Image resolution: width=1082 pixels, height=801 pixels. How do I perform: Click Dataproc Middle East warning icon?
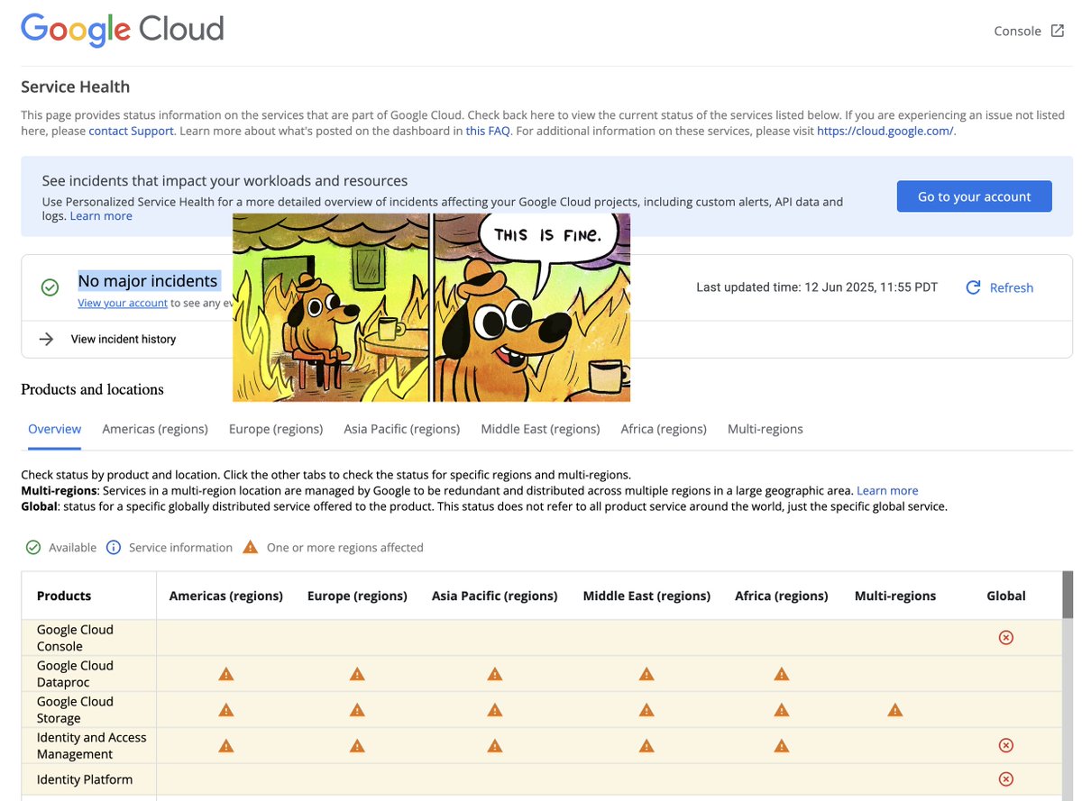pos(646,673)
